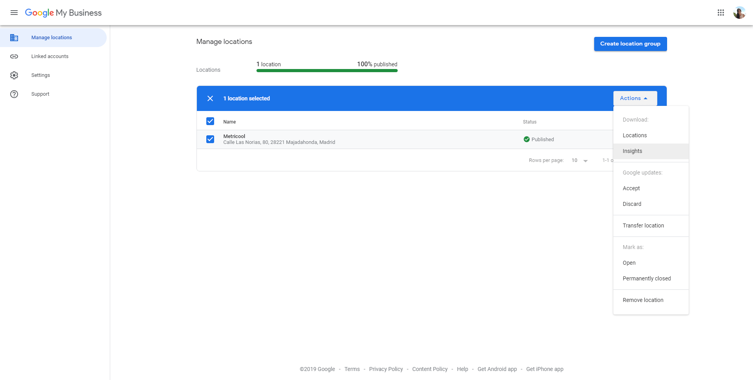Click the Published status text
Screen dimensions: 753x380
pos(543,139)
